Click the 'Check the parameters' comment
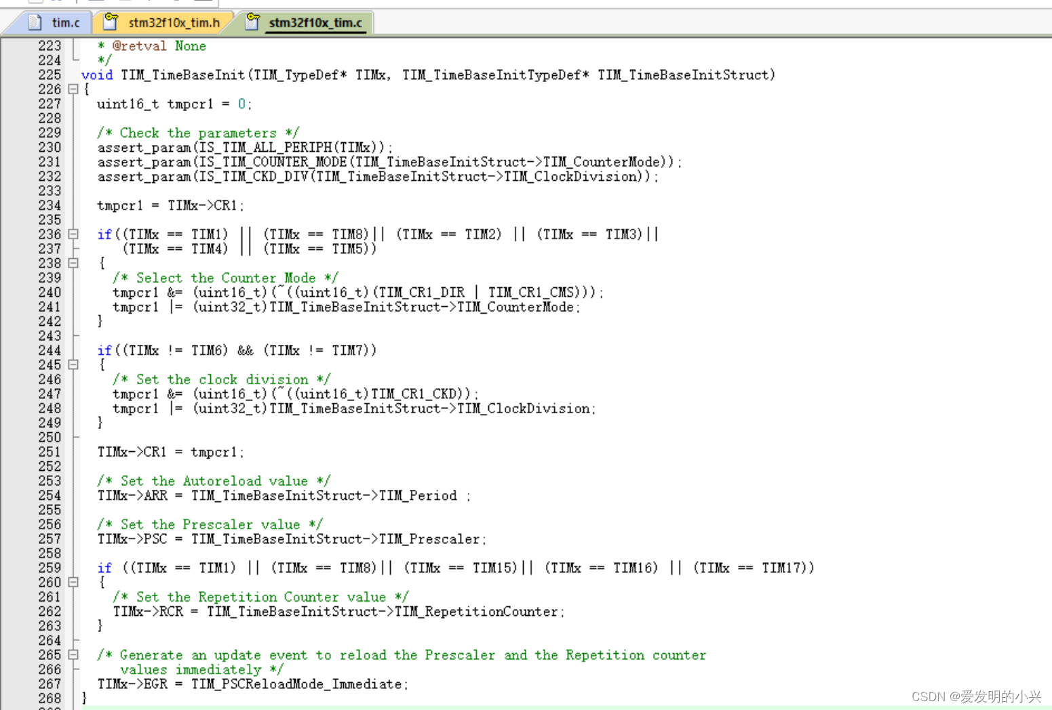The width and height of the screenshot is (1052, 710). pos(198,133)
